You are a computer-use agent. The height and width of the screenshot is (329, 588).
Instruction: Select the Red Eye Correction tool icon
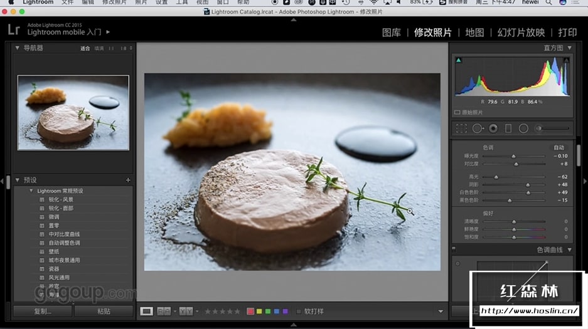(493, 128)
